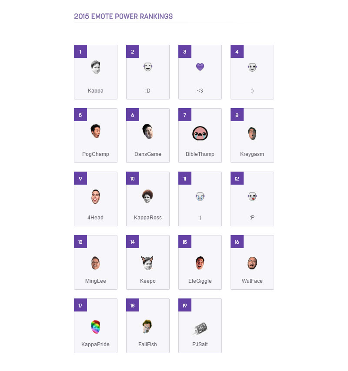Viewport: 348px width, 371px height.
Task: Click the 2015 Emote Power Rankings heading
Action: (124, 17)
